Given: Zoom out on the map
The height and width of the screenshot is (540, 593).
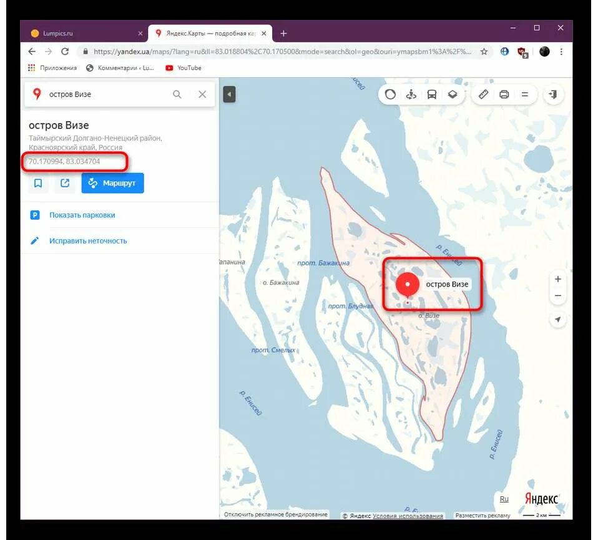Looking at the screenshot, I should tap(558, 295).
